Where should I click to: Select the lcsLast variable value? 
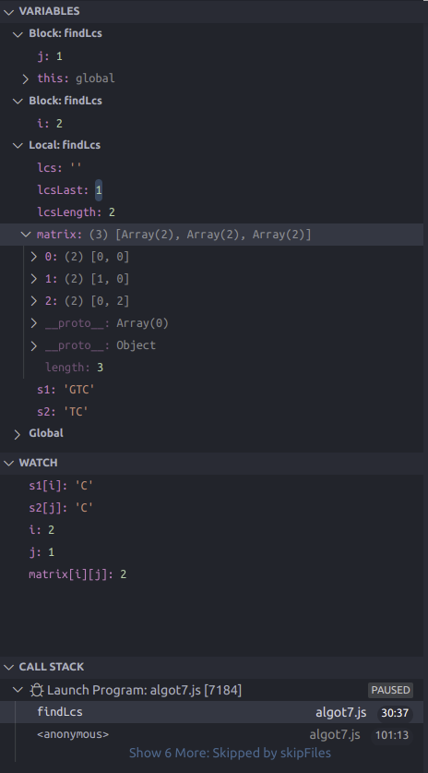pos(99,190)
